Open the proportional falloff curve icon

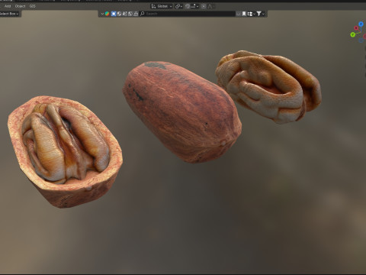point(210,6)
